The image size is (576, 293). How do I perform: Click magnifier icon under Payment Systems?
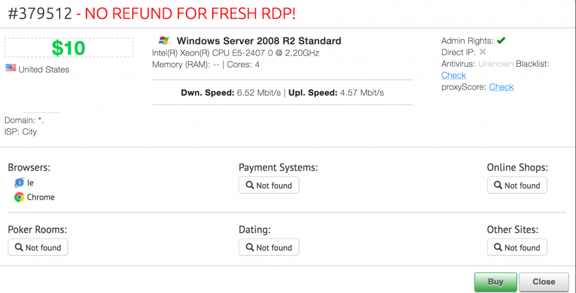249,185
